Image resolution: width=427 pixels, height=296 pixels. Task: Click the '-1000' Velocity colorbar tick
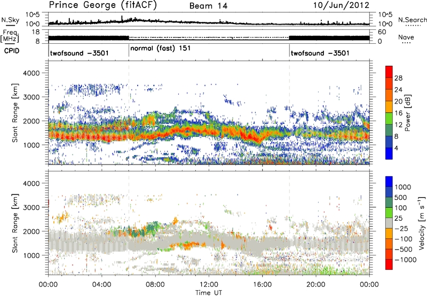click(406, 260)
